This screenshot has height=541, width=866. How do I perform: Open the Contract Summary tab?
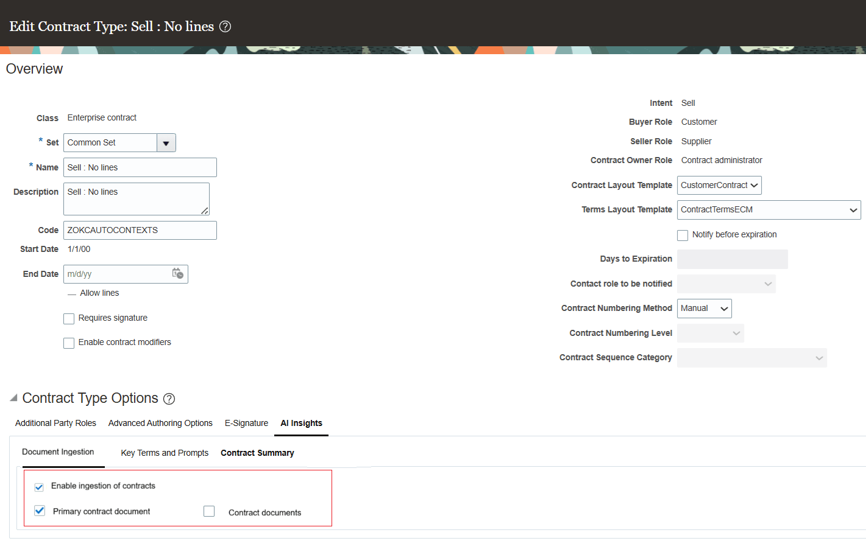point(257,453)
